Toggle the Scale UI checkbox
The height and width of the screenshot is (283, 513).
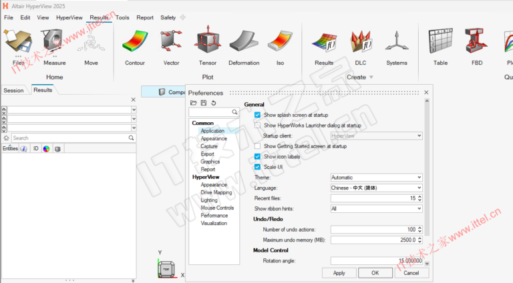258,167
